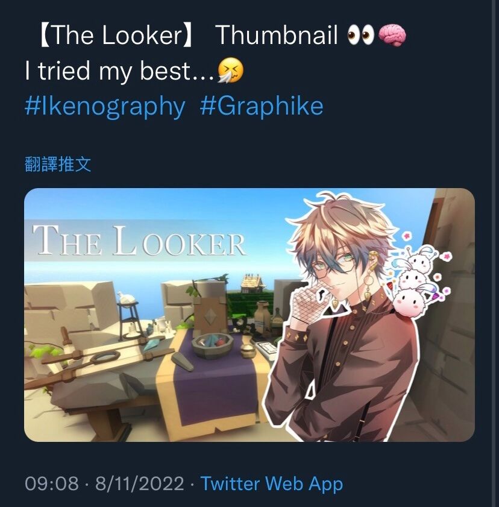Click the "I tried my best..." text
Image resolution: width=499 pixels, height=507 pixels.
(x=119, y=71)
